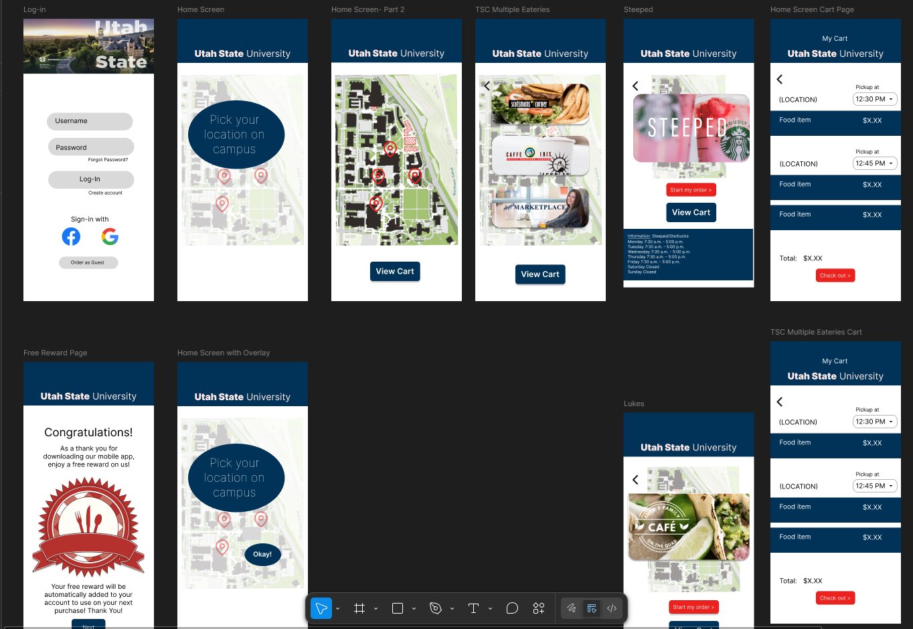Click back chevron in TSC Multiple Eateries frame

pos(487,86)
